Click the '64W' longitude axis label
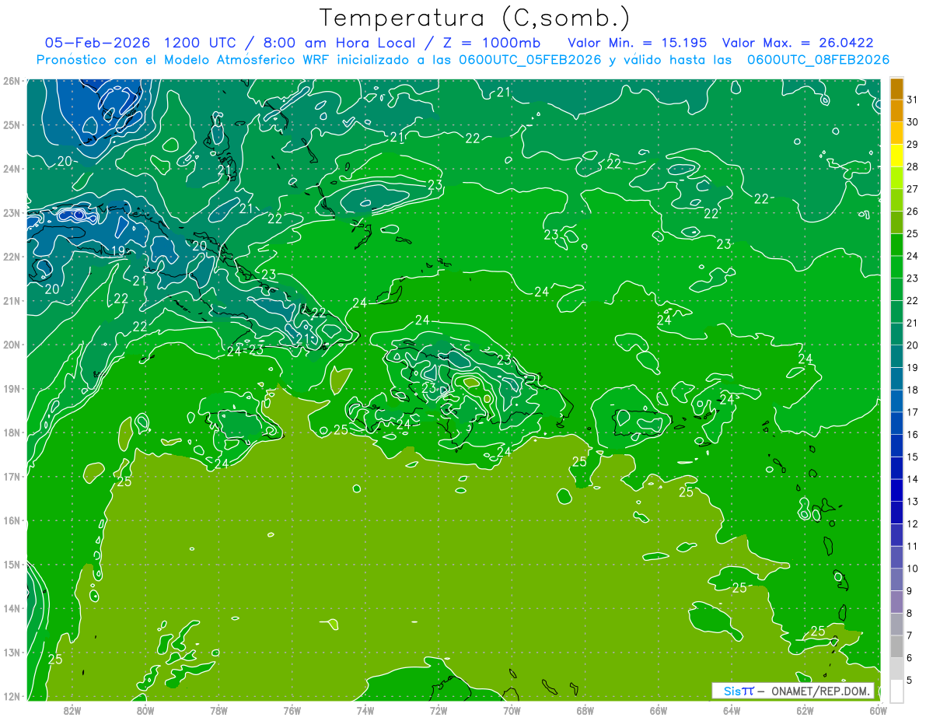Viewport: 933px width, 721px height. pos(732,710)
